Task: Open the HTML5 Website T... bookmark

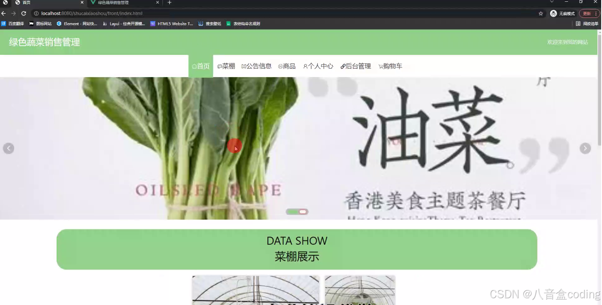Action: pos(172,24)
